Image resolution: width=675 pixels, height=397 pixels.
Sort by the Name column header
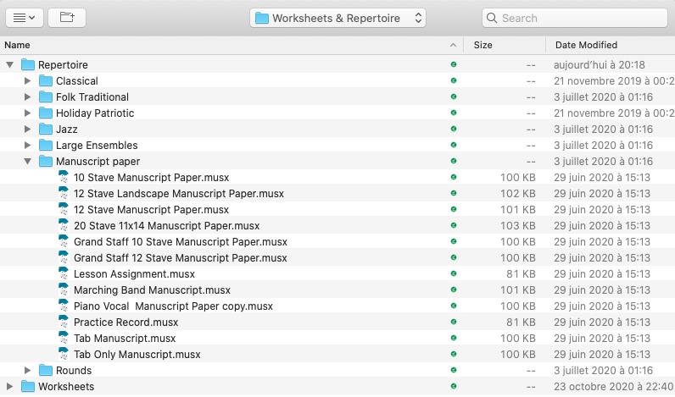tap(18, 45)
